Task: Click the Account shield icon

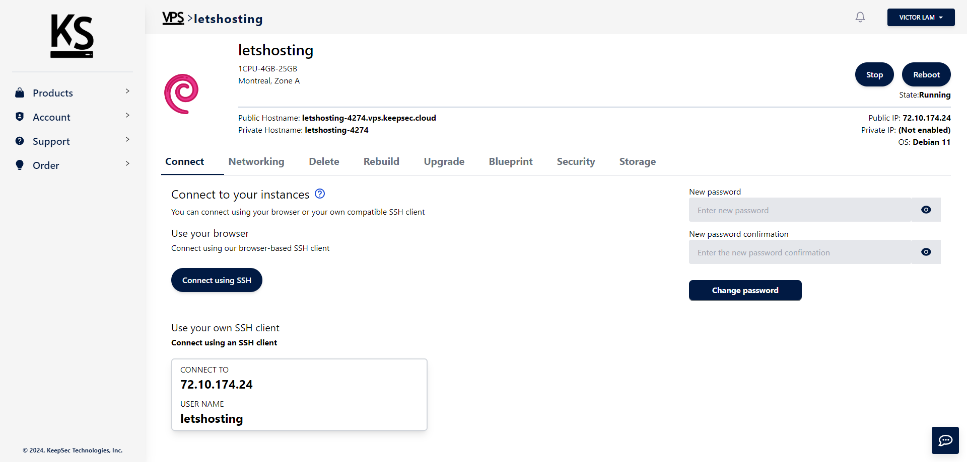Action: 20,117
